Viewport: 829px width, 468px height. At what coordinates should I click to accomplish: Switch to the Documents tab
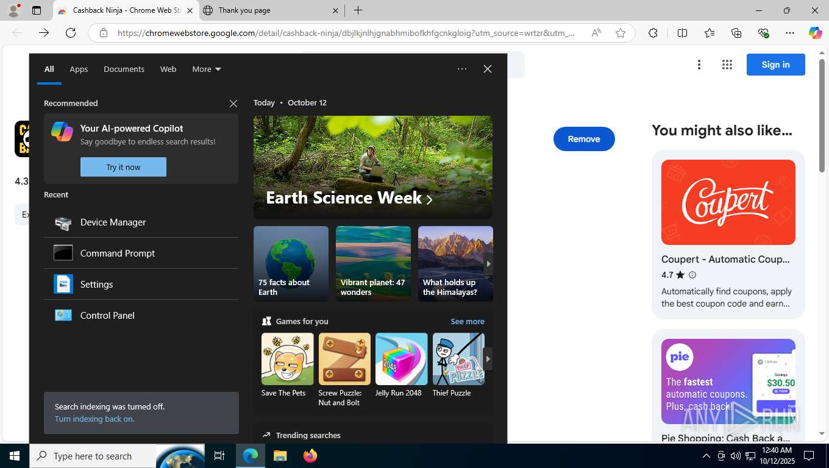pos(124,69)
